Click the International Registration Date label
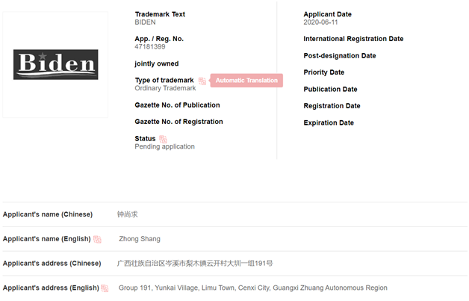Screen dimensions: 469x301 [x=353, y=39]
